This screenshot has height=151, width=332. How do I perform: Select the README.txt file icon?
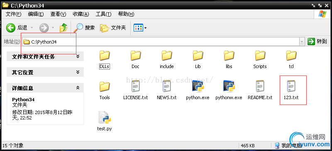pos(260,86)
